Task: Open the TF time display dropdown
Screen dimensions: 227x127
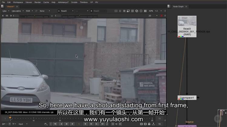Action: (x=14, y=124)
